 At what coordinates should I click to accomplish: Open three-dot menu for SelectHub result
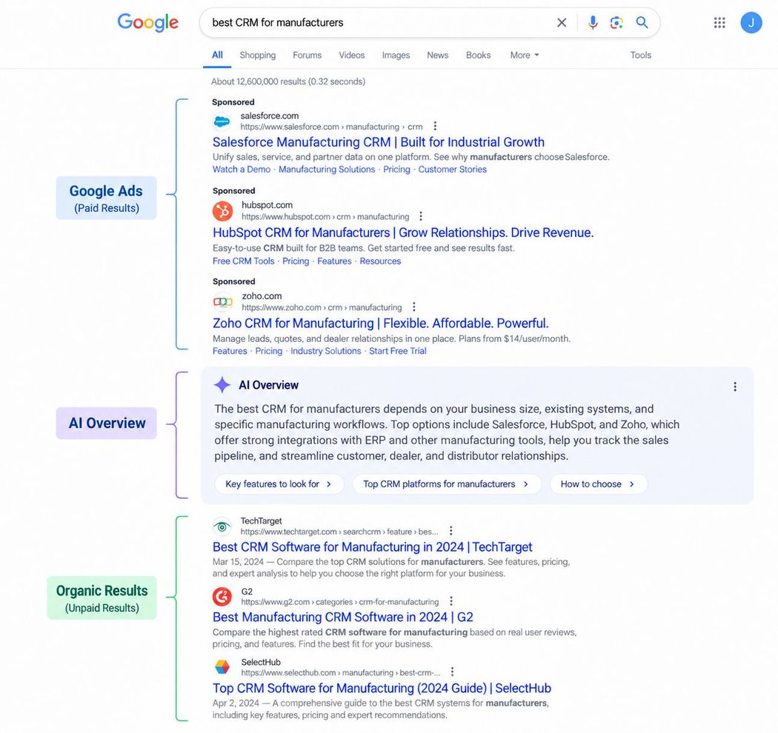452,672
